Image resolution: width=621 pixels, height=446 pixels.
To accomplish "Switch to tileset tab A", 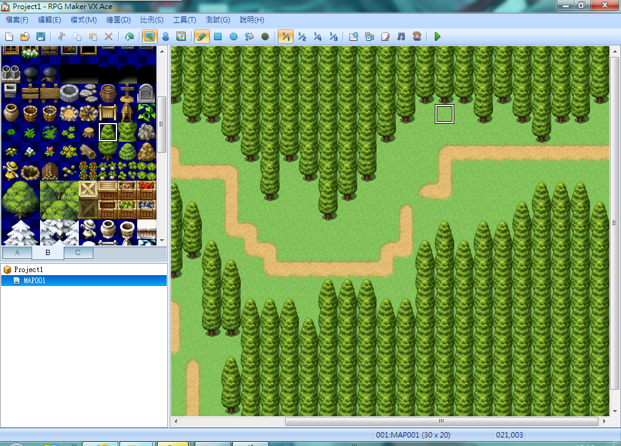I will [17, 253].
